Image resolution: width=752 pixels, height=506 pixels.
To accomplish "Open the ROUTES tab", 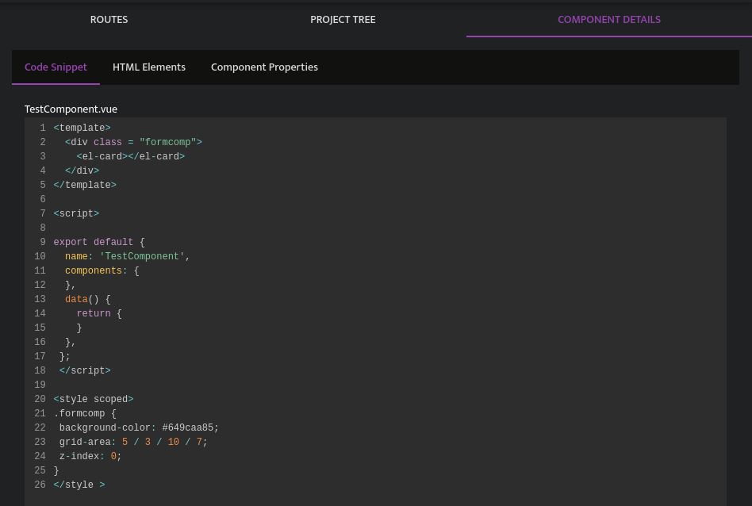I will pyautogui.click(x=109, y=20).
